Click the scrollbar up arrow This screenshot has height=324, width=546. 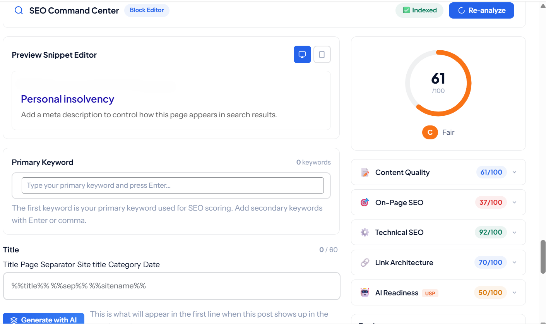tap(543, 6)
